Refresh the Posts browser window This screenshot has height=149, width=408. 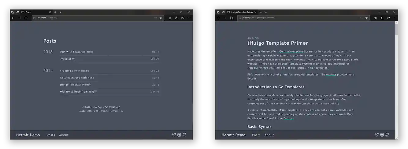[x=26, y=18]
